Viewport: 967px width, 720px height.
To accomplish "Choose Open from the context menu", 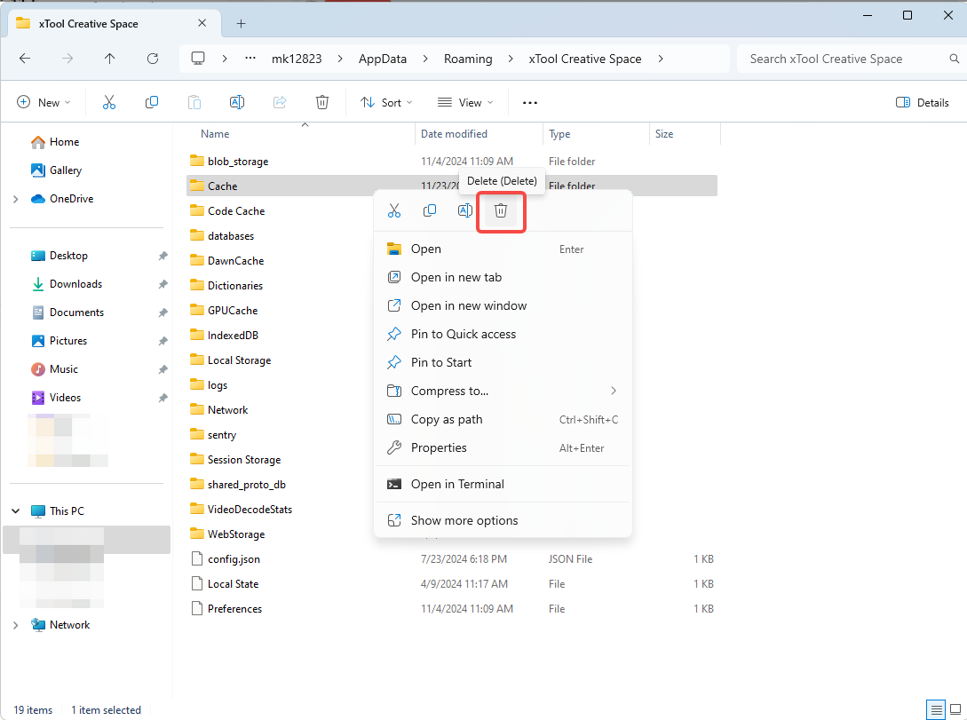I will click(x=503, y=249).
